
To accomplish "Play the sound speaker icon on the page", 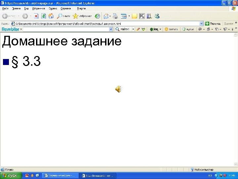I will (119, 89).
